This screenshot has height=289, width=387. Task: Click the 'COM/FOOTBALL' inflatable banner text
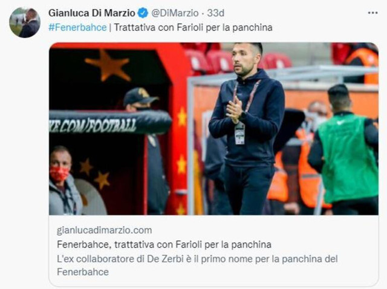(93, 125)
